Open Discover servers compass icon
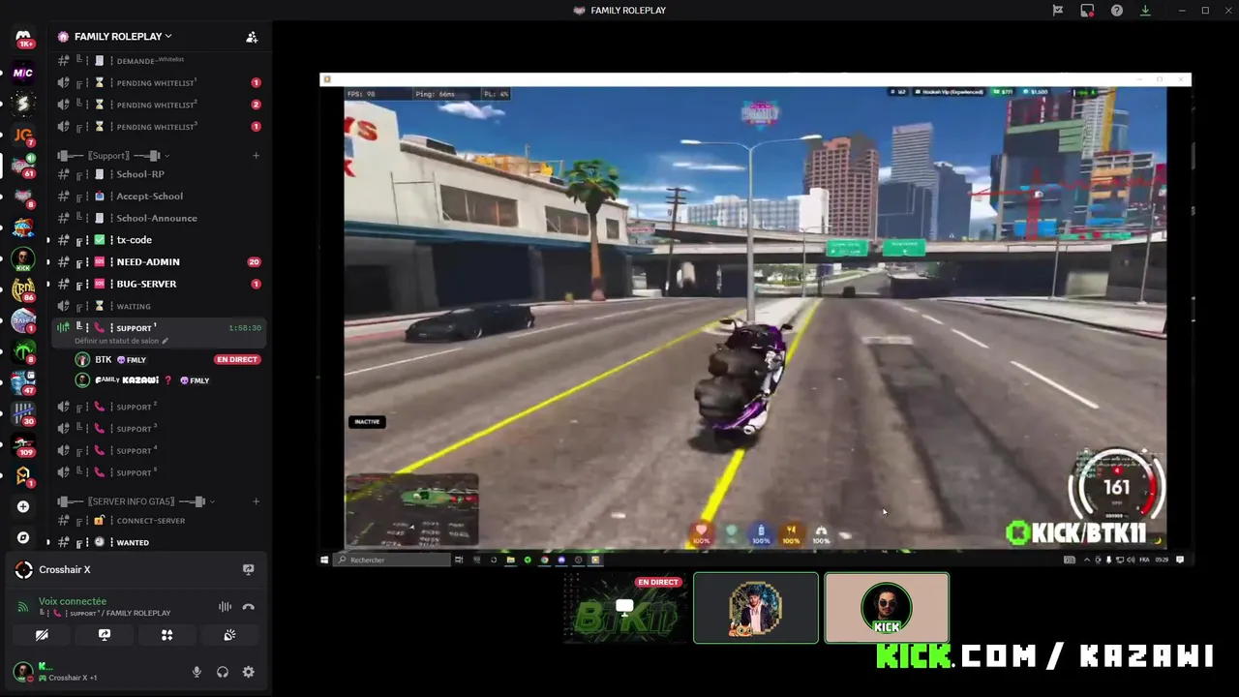Viewport: 1239px width, 697px height. coord(23,537)
